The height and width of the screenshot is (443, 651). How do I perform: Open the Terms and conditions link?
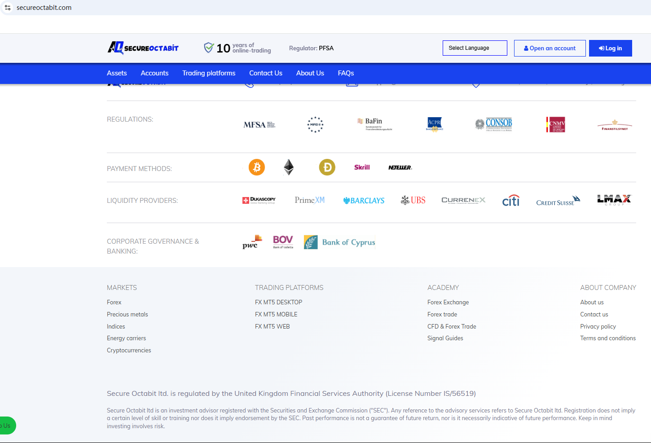(x=607, y=338)
